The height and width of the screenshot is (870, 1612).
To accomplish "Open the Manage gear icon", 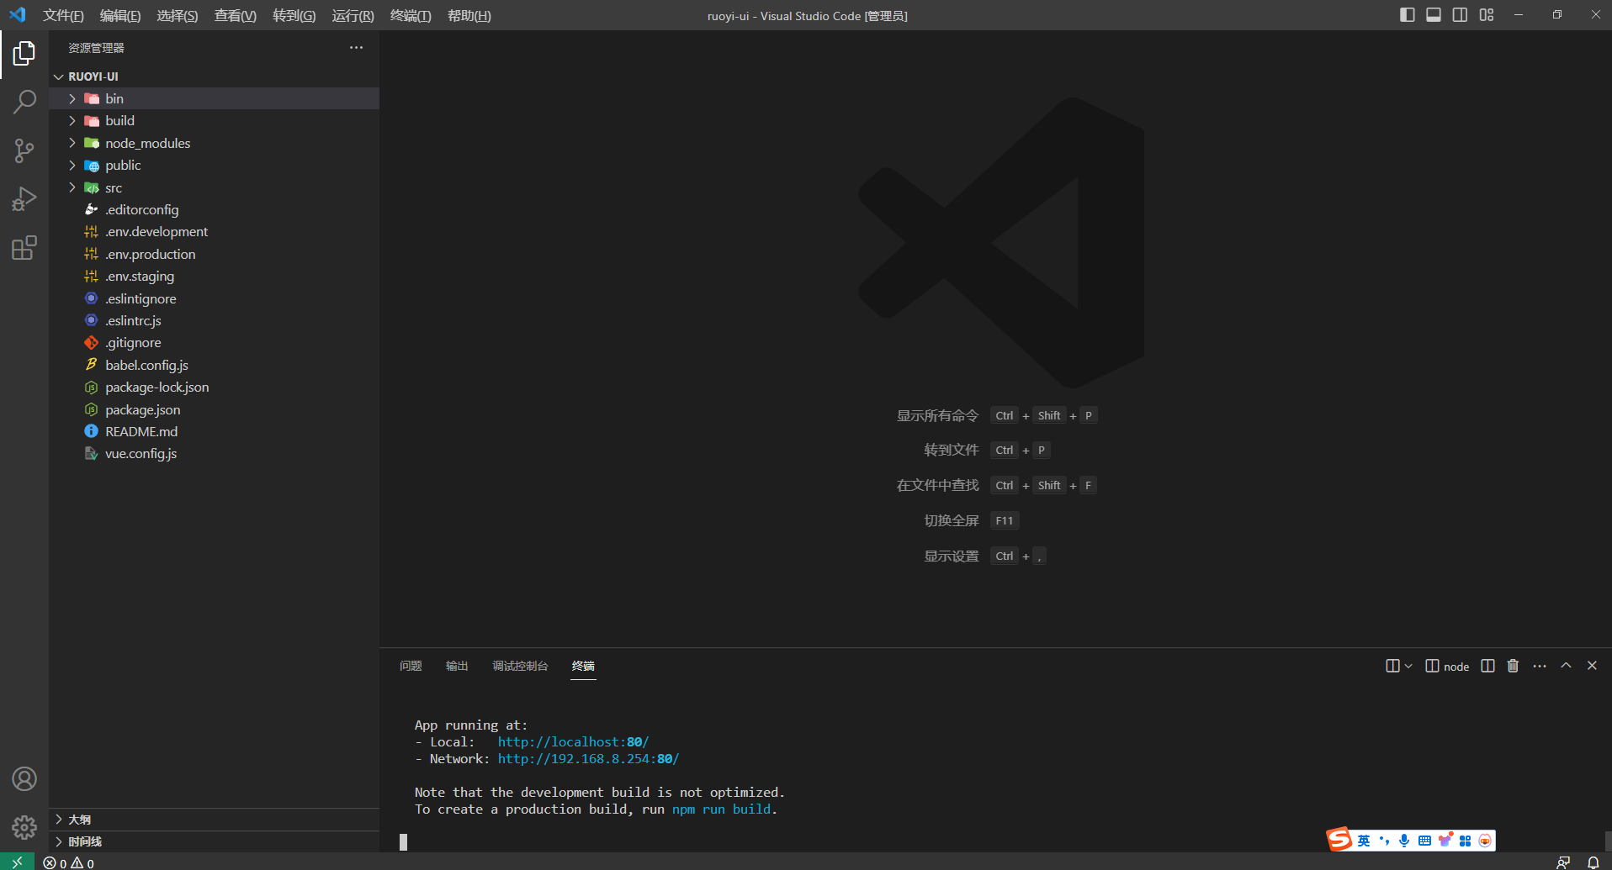I will (24, 828).
